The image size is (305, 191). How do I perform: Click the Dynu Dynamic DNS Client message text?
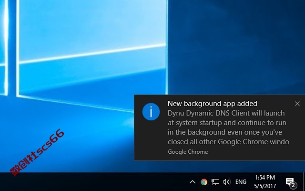pos(228,127)
